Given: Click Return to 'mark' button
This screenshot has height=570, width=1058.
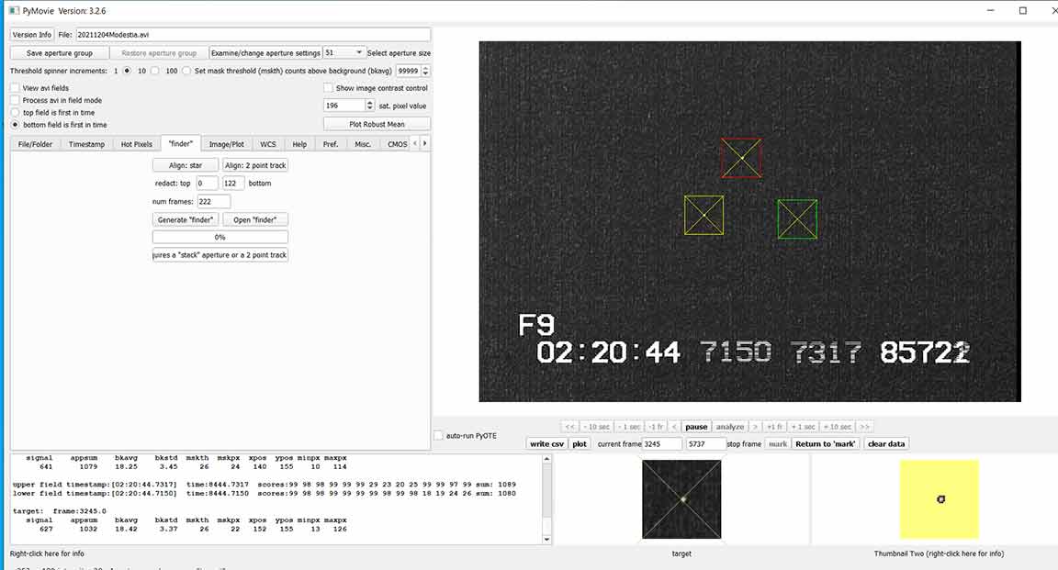Looking at the screenshot, I should click(826, 444).
